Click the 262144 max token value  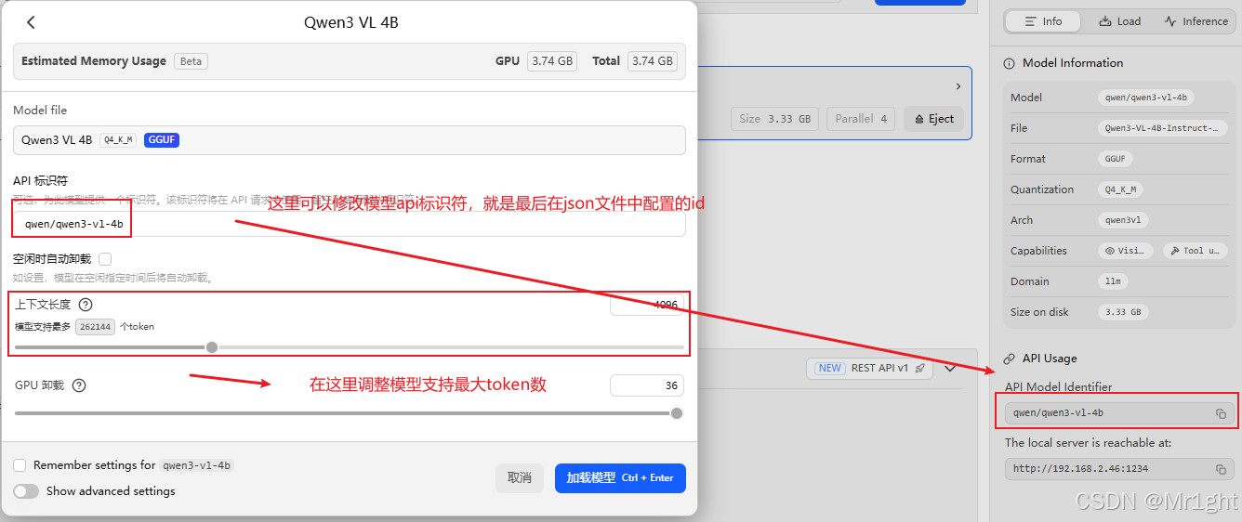[x=95, y=327]
